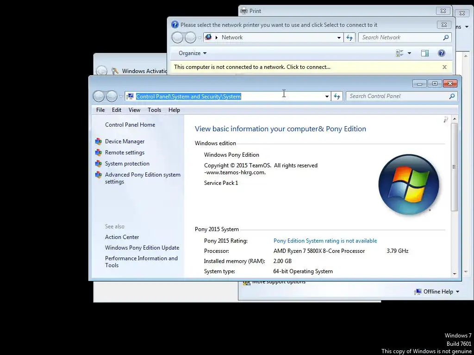Click Pony Edition System rating is not available
This screenshot has height=355, width=474.
[x=325, y=240]
